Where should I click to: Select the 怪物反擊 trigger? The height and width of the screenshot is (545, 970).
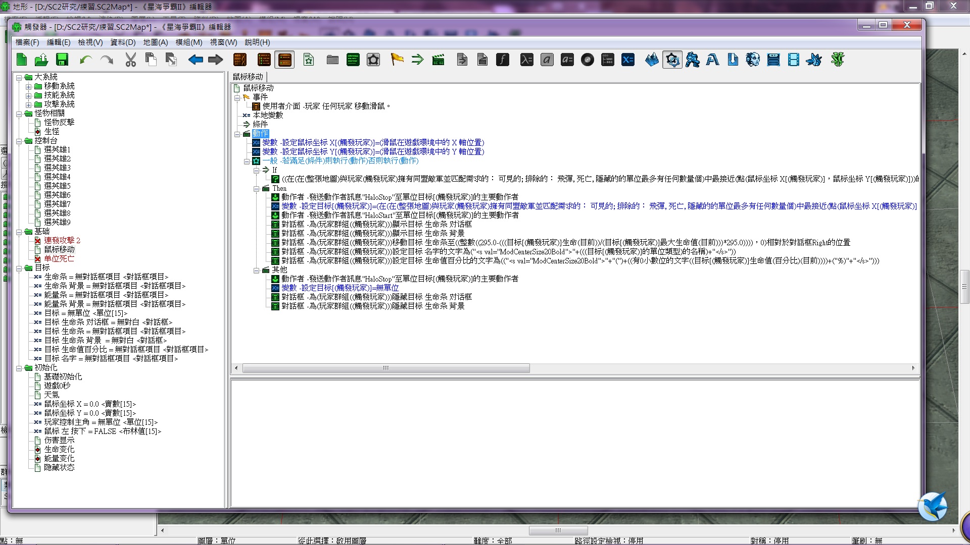[59, 122]
